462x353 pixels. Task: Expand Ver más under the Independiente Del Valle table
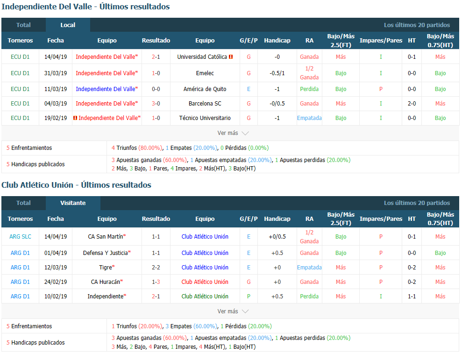point(233,133)
